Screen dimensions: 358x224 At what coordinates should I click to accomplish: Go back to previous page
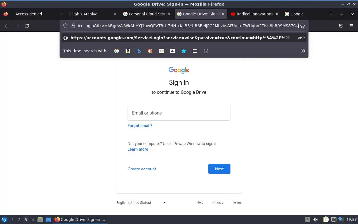pos(7,26)
